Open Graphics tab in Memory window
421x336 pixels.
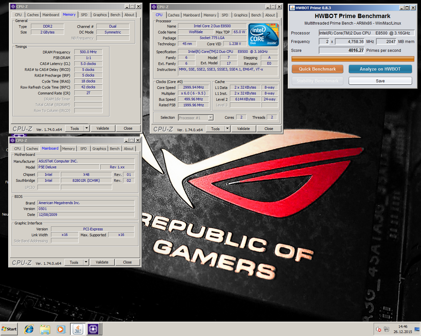[x=100, y=15]
